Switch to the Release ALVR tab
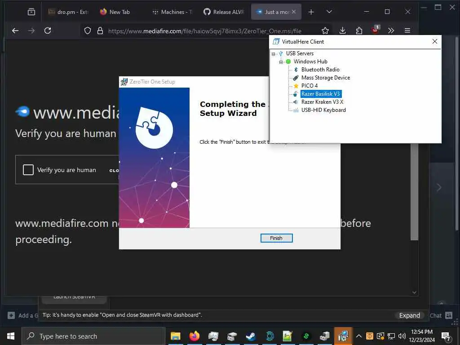Screen dimensions: 460x345 click(x=224, y=12)
